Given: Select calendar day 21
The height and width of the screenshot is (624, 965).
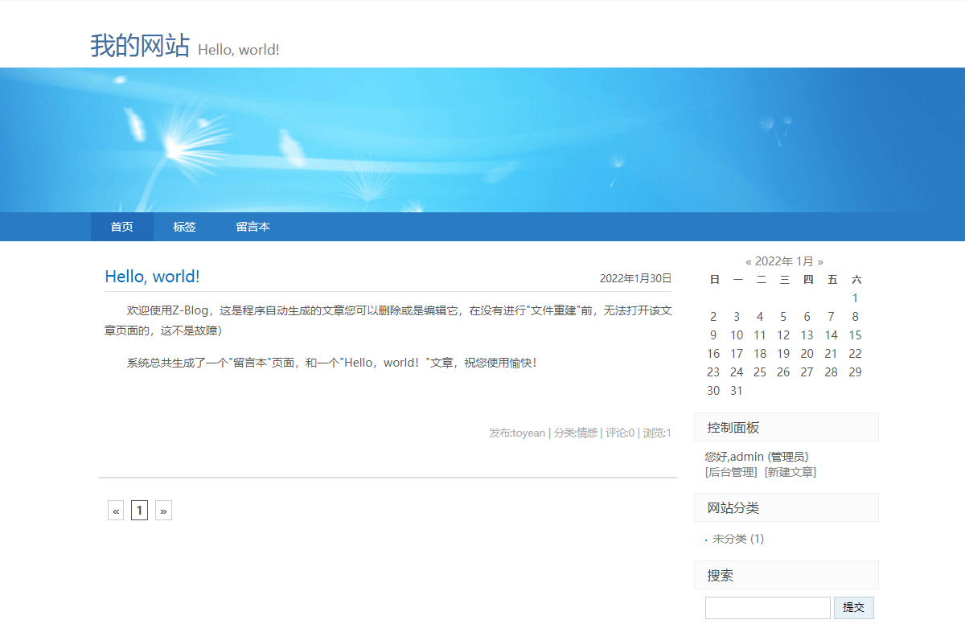Looking at the screenshot, I should (x=832, y=354).
